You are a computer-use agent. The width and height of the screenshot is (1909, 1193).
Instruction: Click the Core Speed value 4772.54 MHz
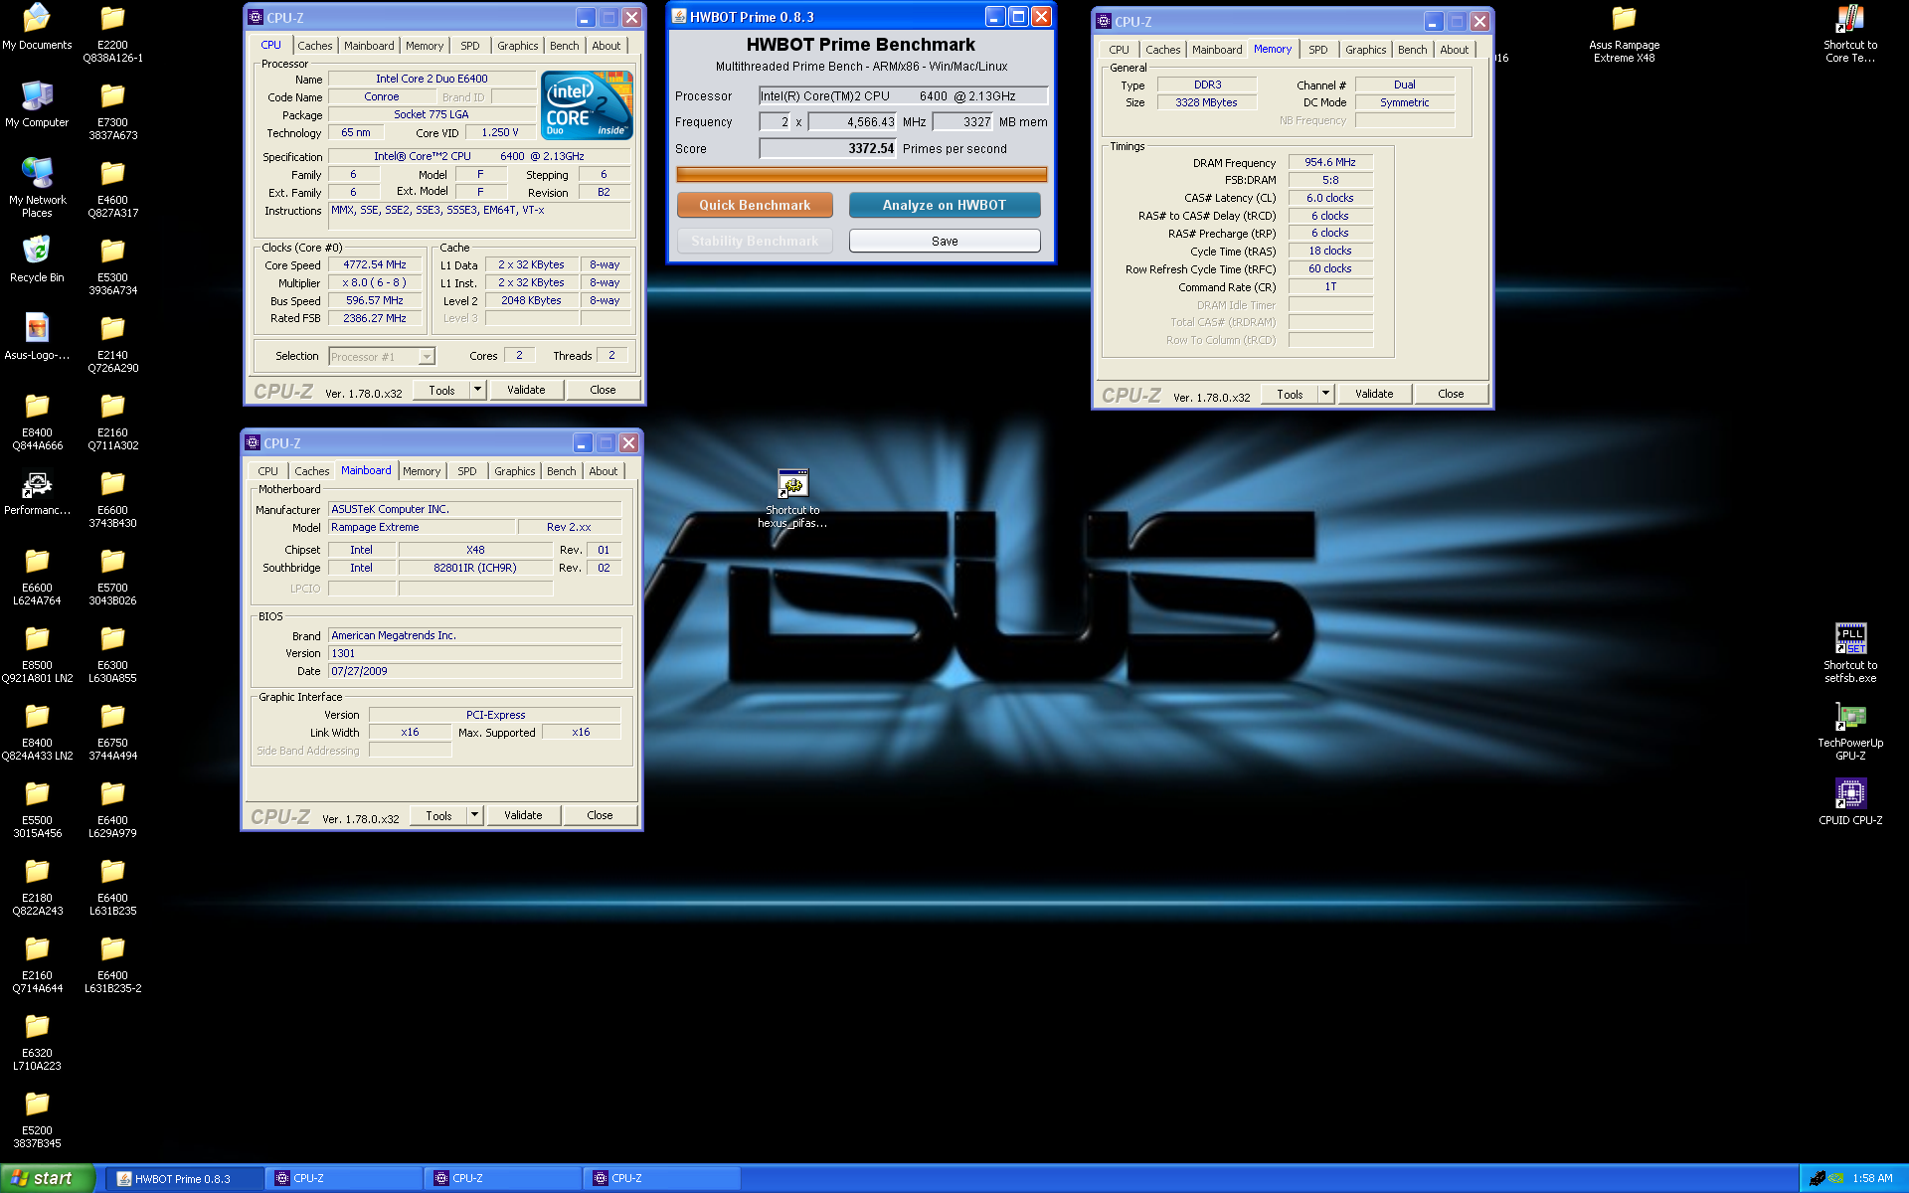click(375, 265)
